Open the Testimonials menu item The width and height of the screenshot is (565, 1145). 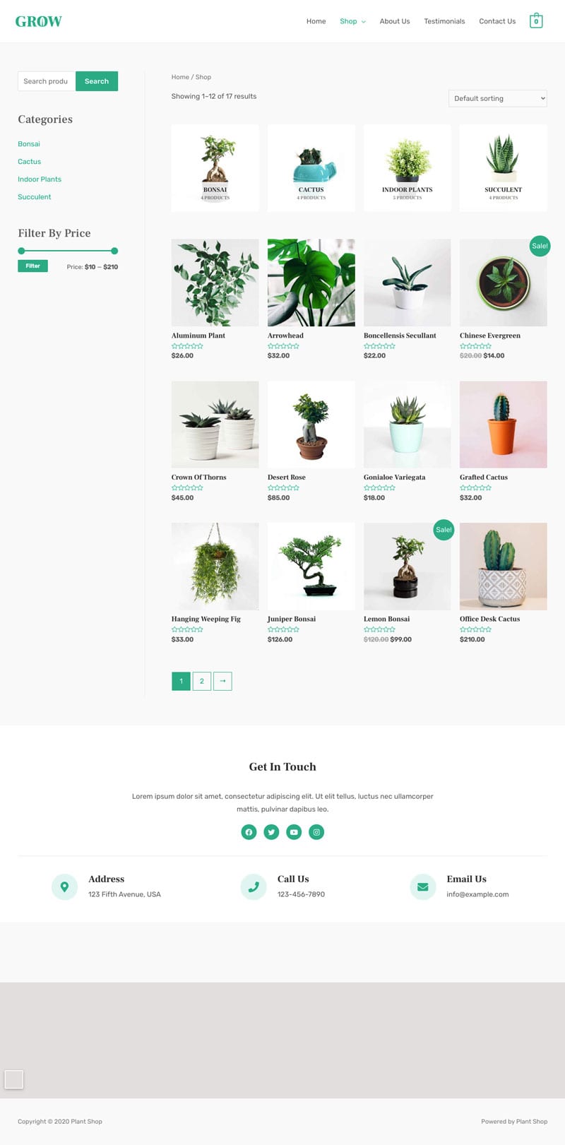point(444,21)
